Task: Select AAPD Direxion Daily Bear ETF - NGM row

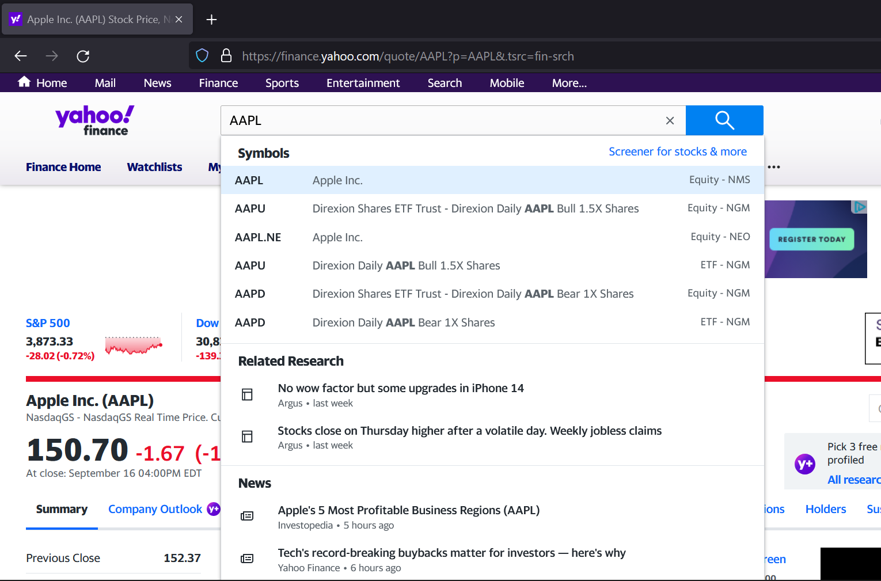Action: [x=492, y=322]
